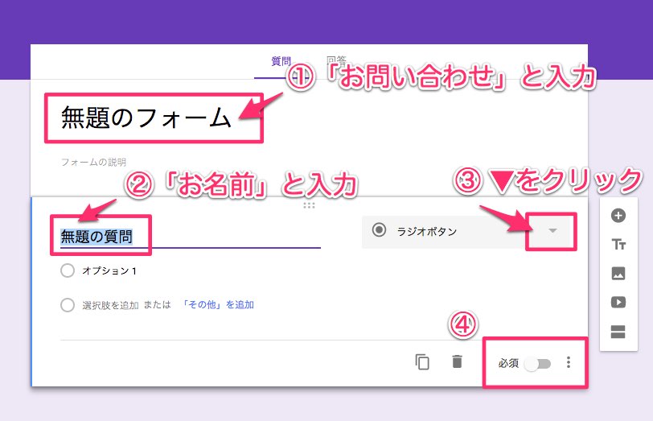Click 選択肢を追加 to add an option

click(x=110, y=305)
